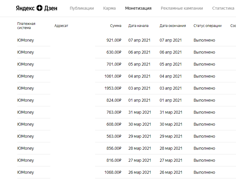
Task: Click Выполнено status in the 630.00₽ row
Action: (204, 52)
